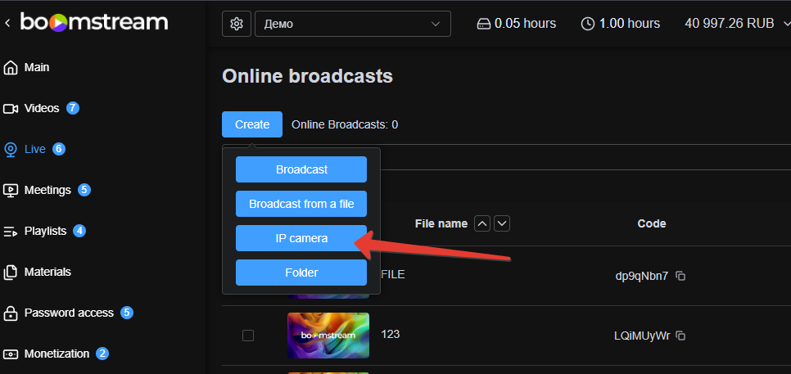Click the Live count badge 6

tap(59, 149)
